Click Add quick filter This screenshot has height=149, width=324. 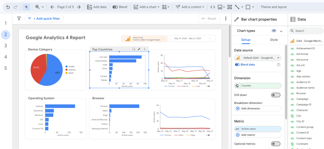tap(44, 19)
